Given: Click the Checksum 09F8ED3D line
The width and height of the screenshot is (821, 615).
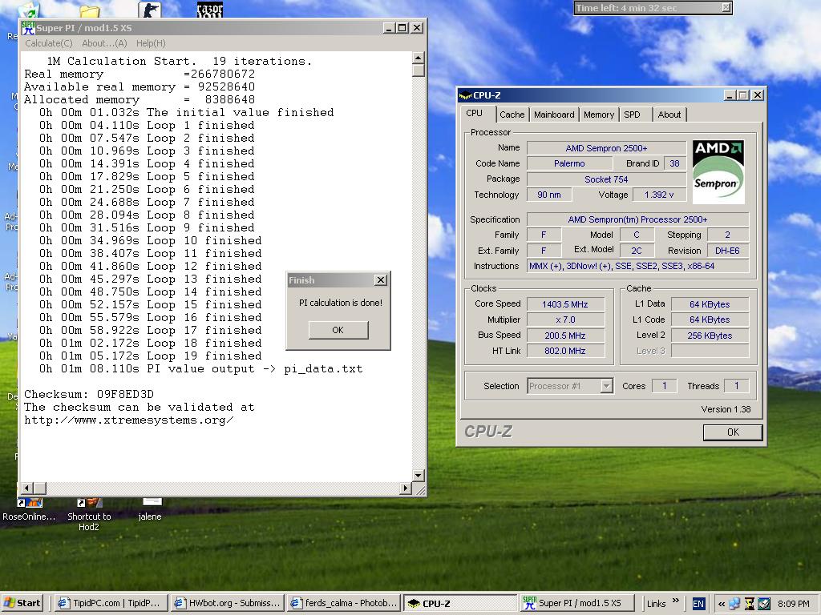Looking at the screenshot, I should (89, 394).
